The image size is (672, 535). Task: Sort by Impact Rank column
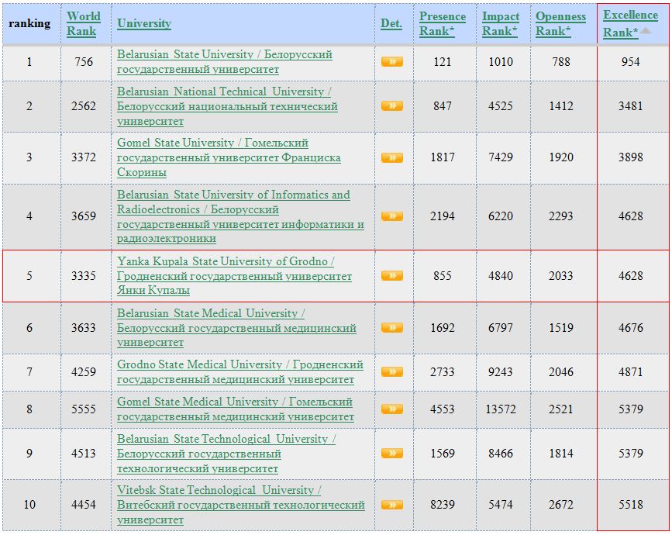coord(501,23)
